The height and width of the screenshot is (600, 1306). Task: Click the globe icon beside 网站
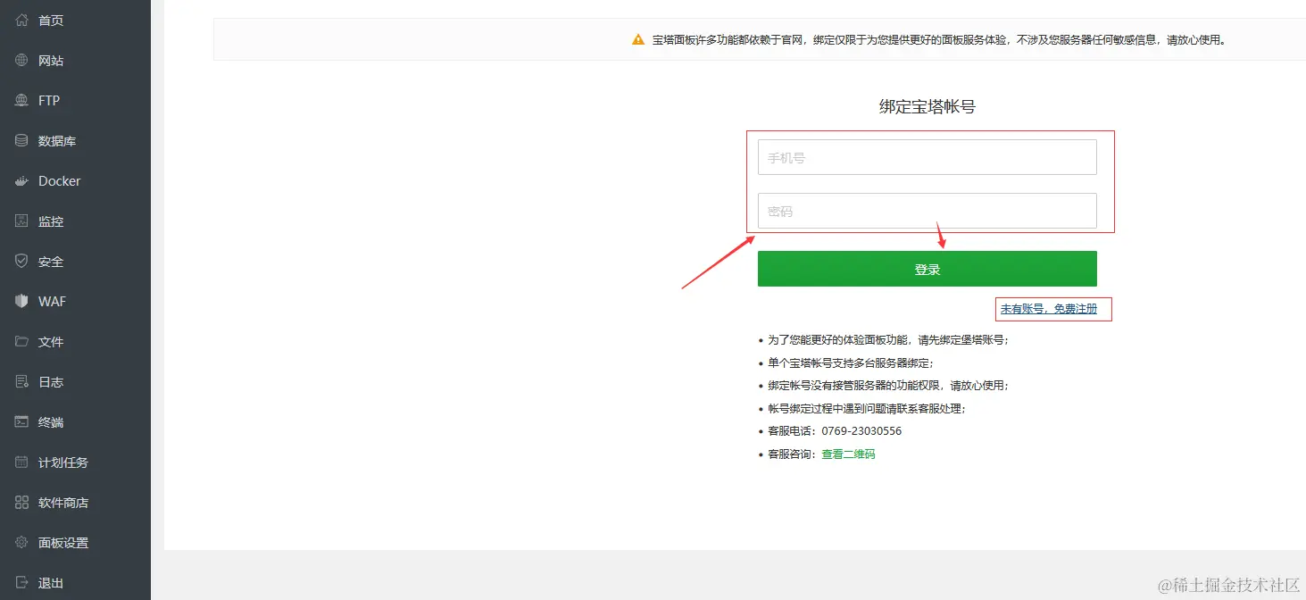pos(22,60)
